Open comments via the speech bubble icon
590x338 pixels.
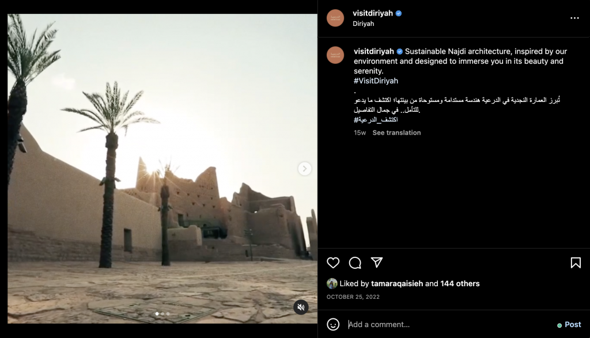[355, 263]
